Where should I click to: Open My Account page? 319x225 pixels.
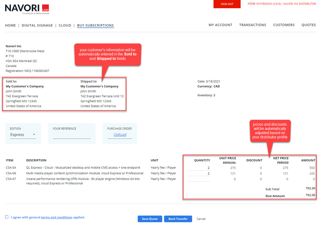coord(220,25)
